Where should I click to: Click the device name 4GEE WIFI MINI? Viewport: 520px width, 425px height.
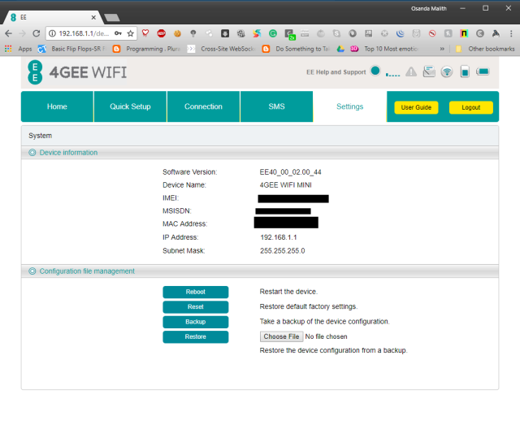285,184
